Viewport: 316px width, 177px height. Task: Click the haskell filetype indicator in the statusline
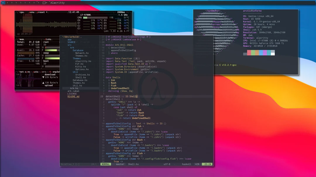click(187, 164)
